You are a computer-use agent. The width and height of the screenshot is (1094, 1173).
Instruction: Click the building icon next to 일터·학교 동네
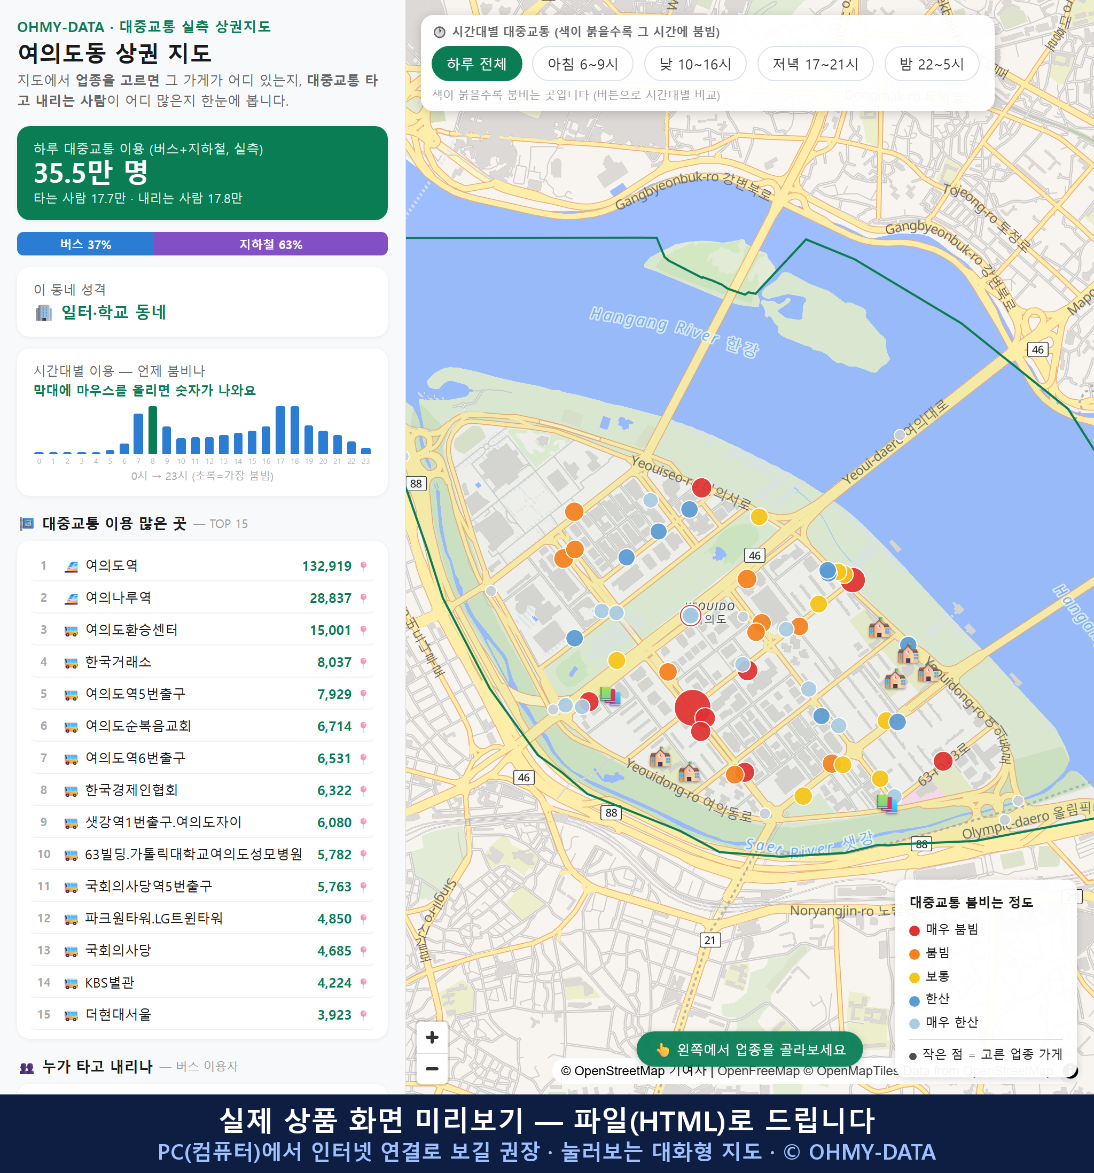pyautogui.click(x=44, y=312)
